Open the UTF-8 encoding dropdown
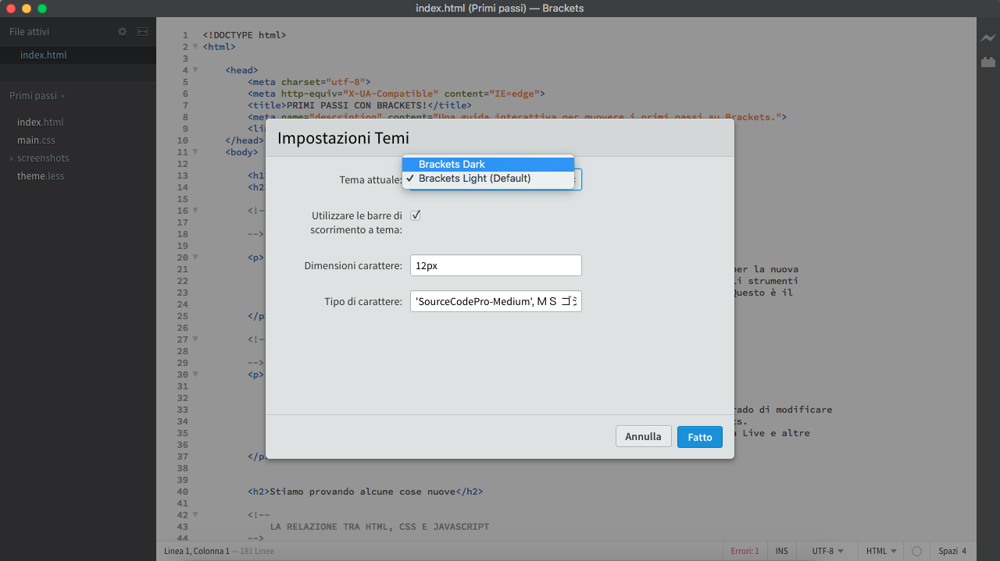Viewport: 1000px width, 561px height. [827, 551]
